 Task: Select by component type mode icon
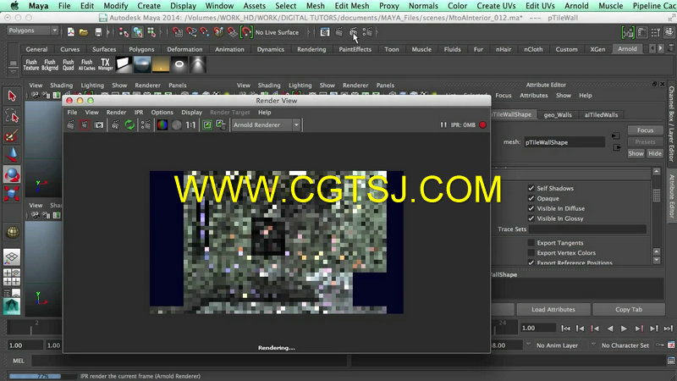click(x=151, y=32)
